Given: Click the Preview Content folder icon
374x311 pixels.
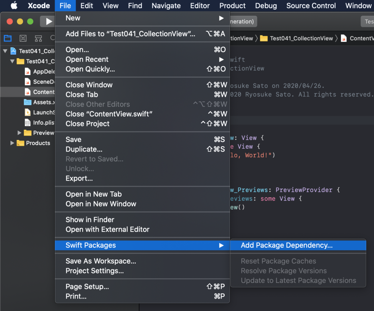Looking at the screenshot, I should 28,133.
